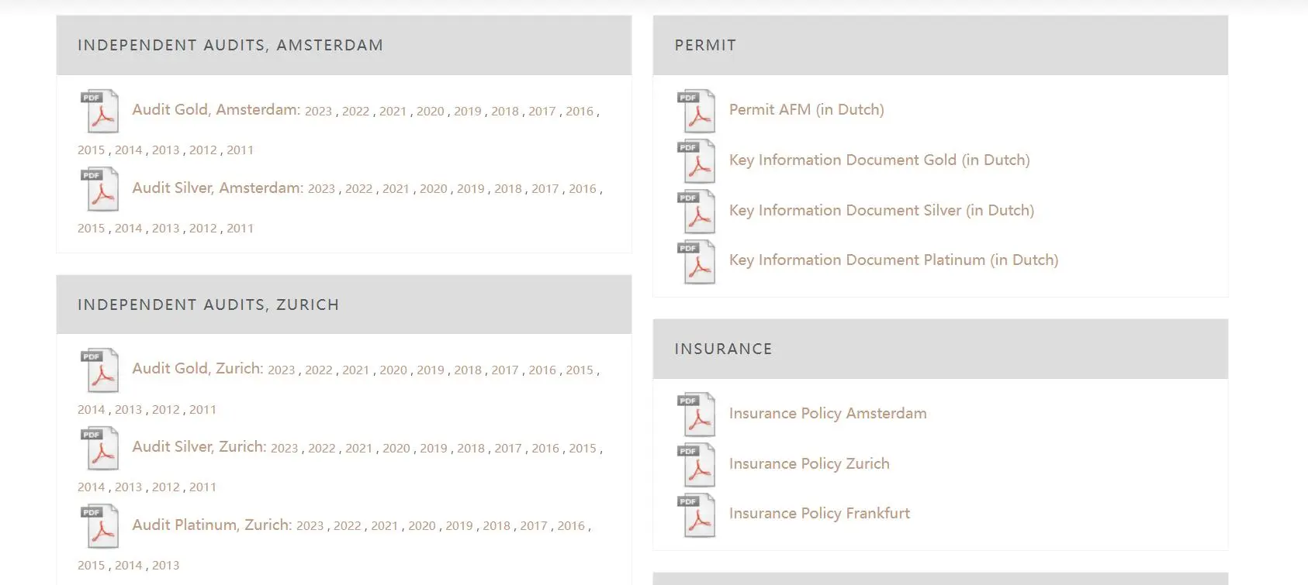Click the Independent Audits, Zurich heading
1308x585 pixels.
208,305
